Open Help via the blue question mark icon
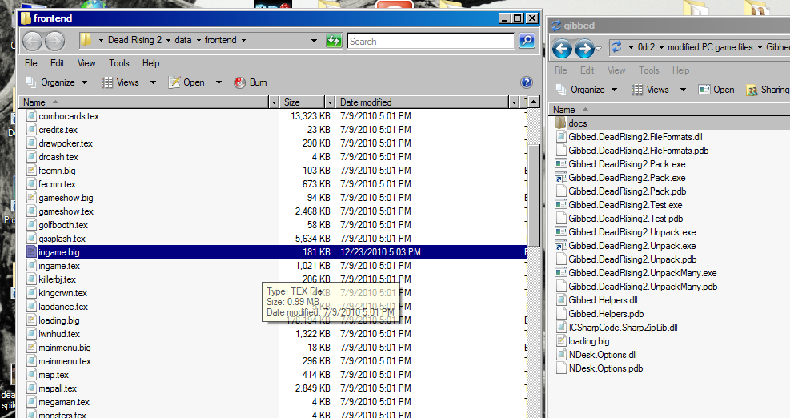Viewport: 790px width, 418px height. point(527,82)
